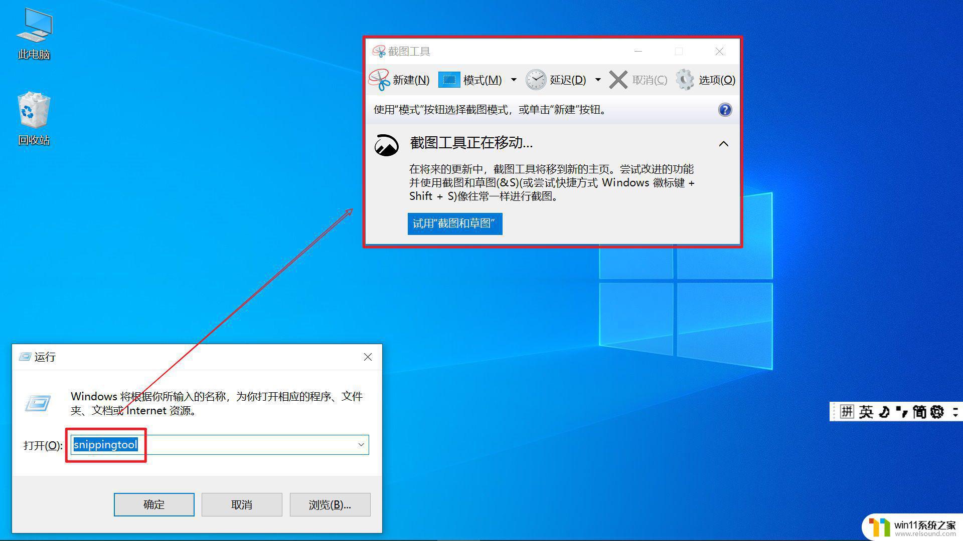The height and width of the screenshot is (541, 963).
Task: Toggle 简 simplified Chinese mode
Action: 919,412
